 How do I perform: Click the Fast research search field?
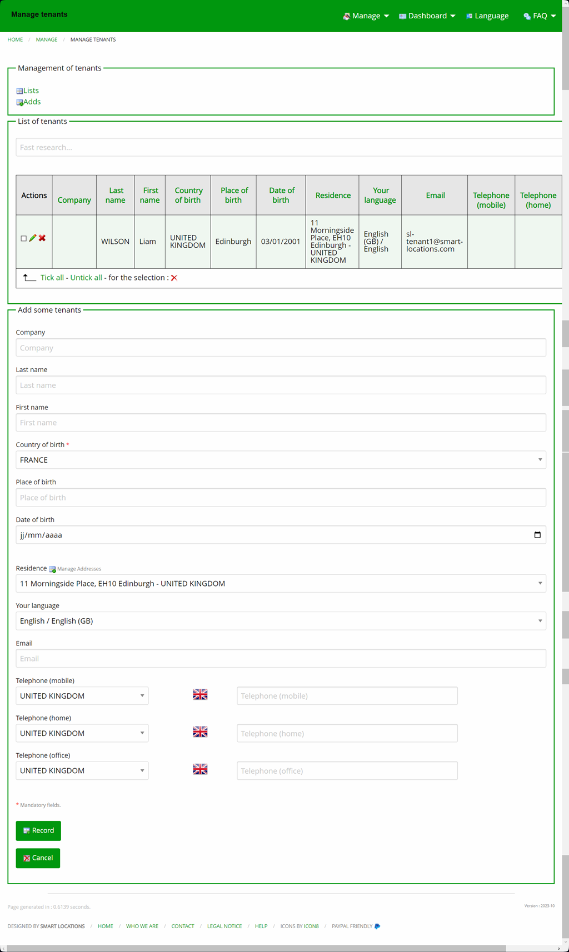289,147
